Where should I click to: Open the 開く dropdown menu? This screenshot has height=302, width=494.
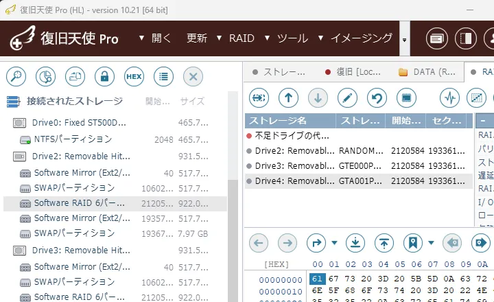156,38
